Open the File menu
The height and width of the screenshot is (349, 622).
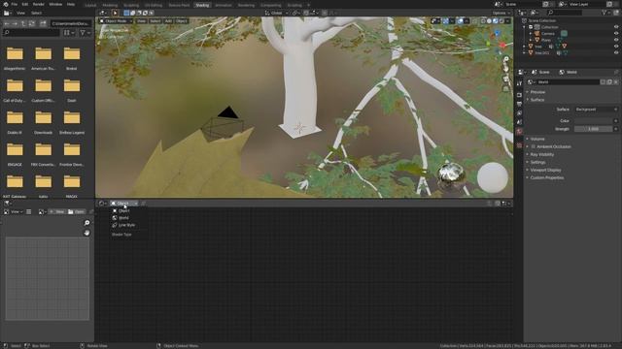click(15, 4)
